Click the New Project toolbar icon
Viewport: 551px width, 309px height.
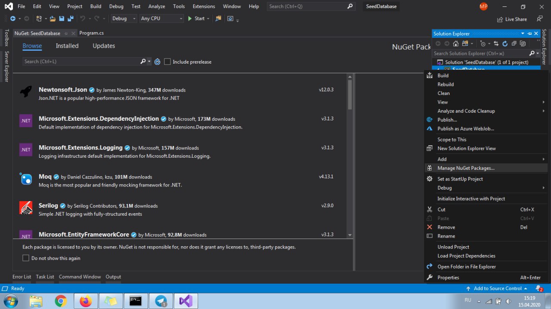[39, 18]
